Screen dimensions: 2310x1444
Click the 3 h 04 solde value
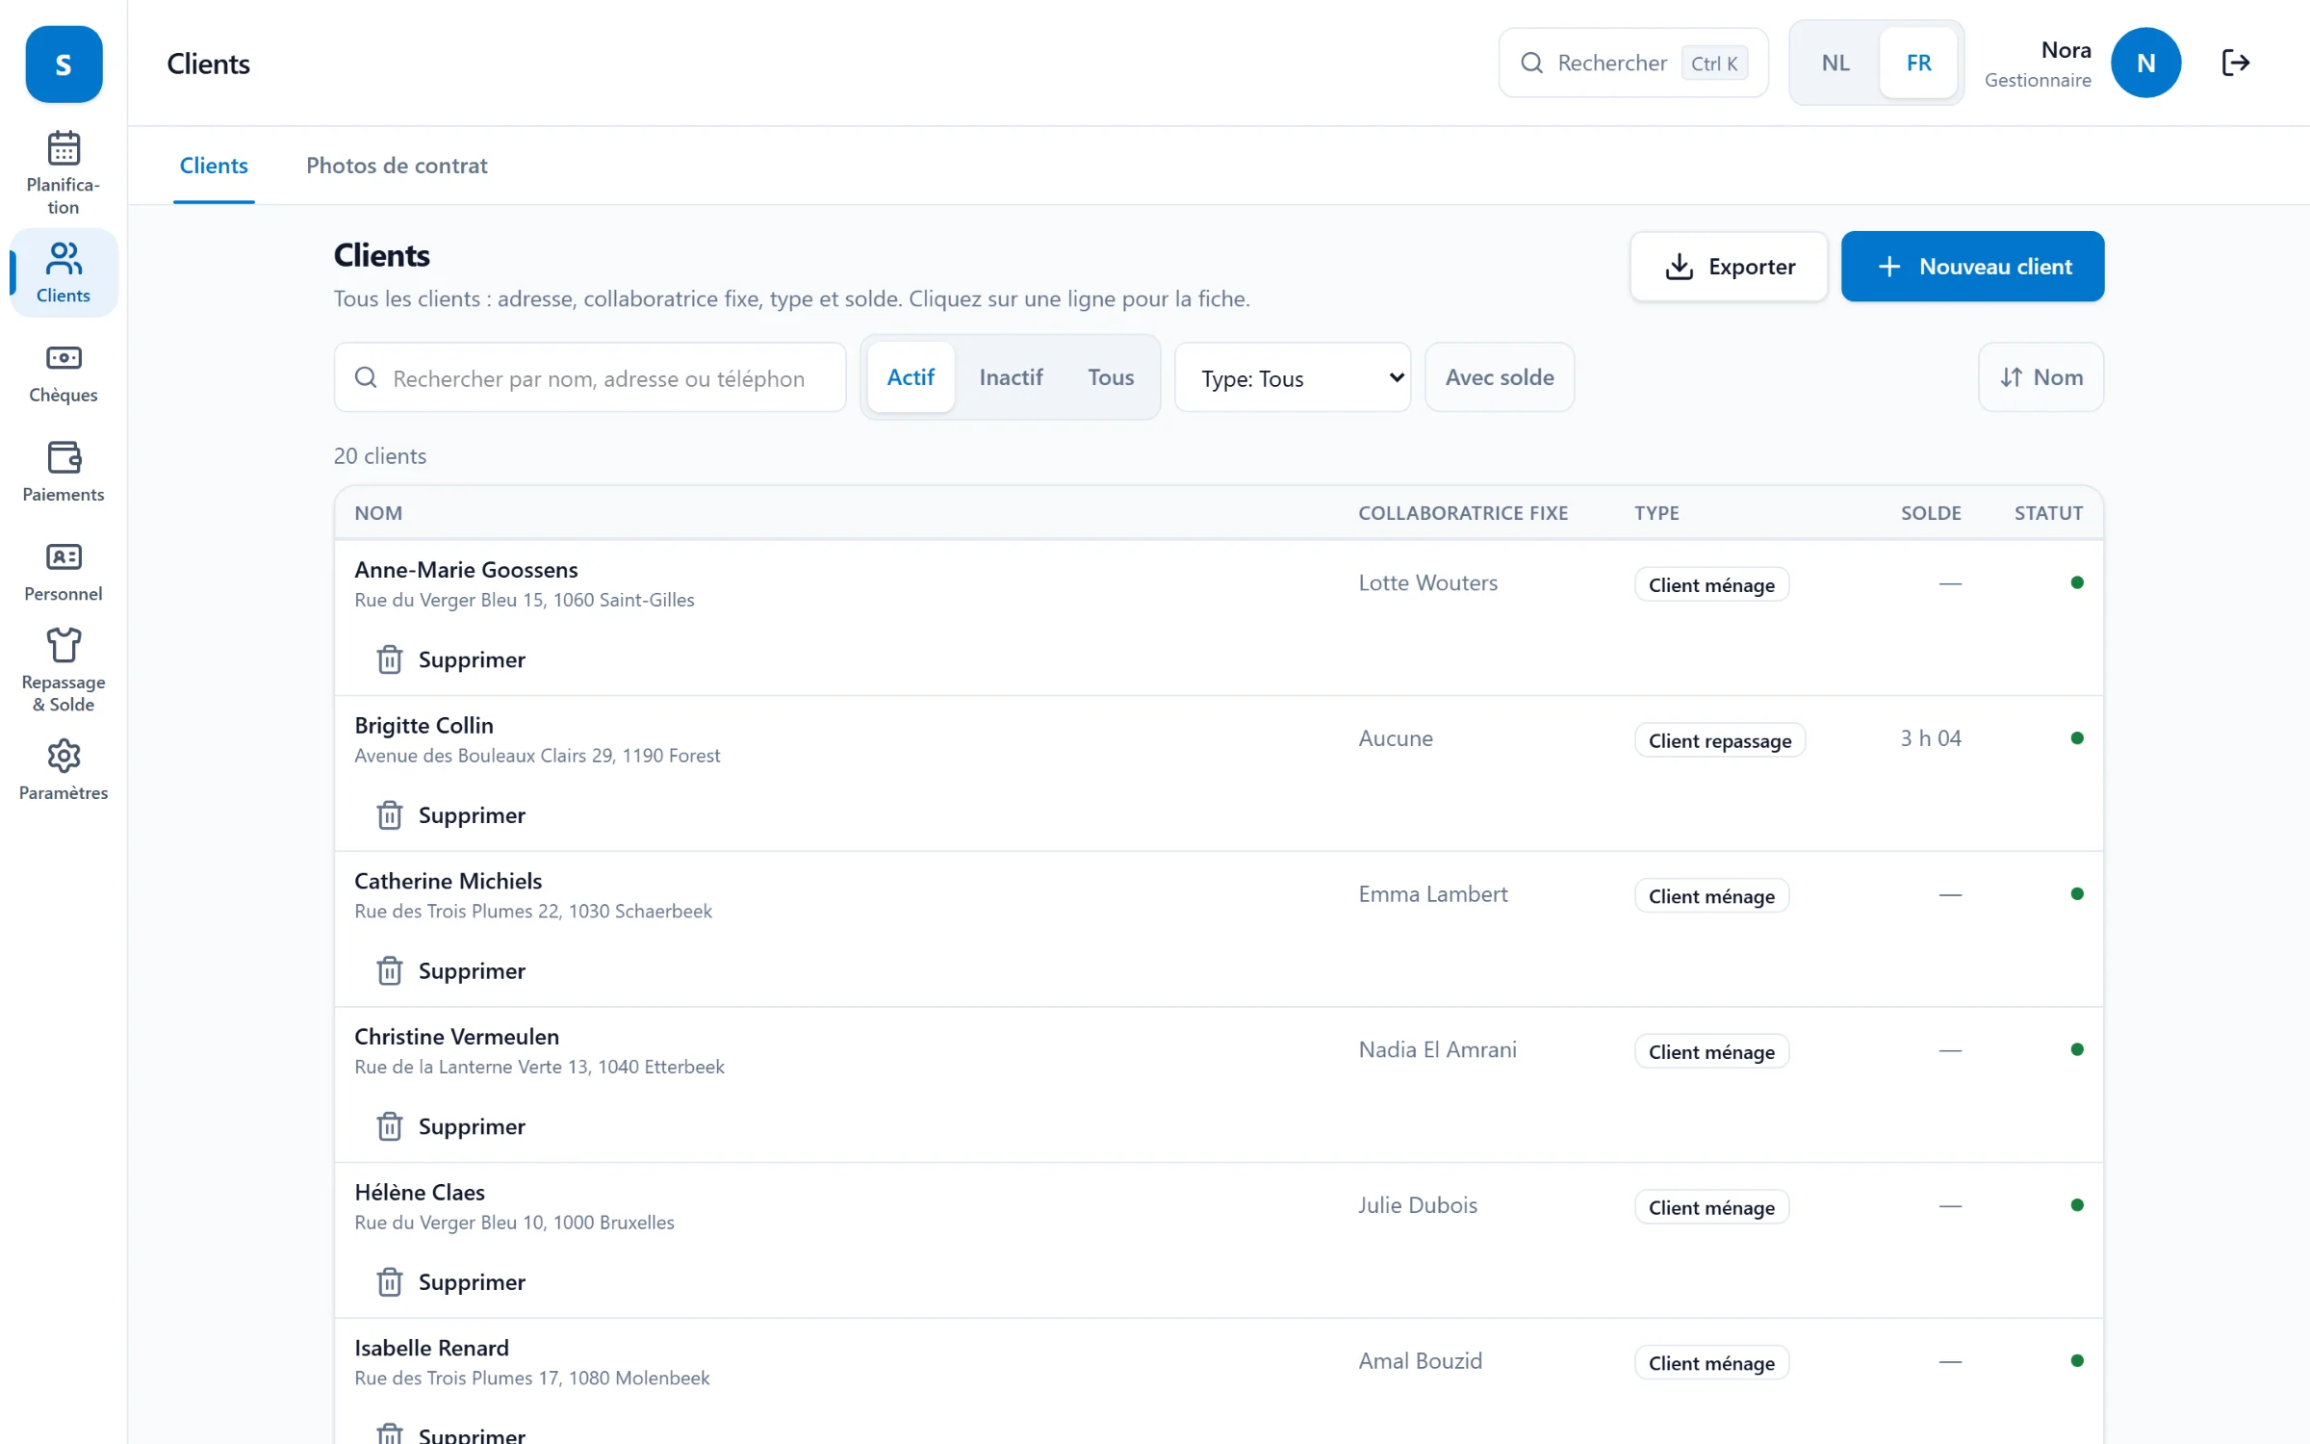[1930, 738]
